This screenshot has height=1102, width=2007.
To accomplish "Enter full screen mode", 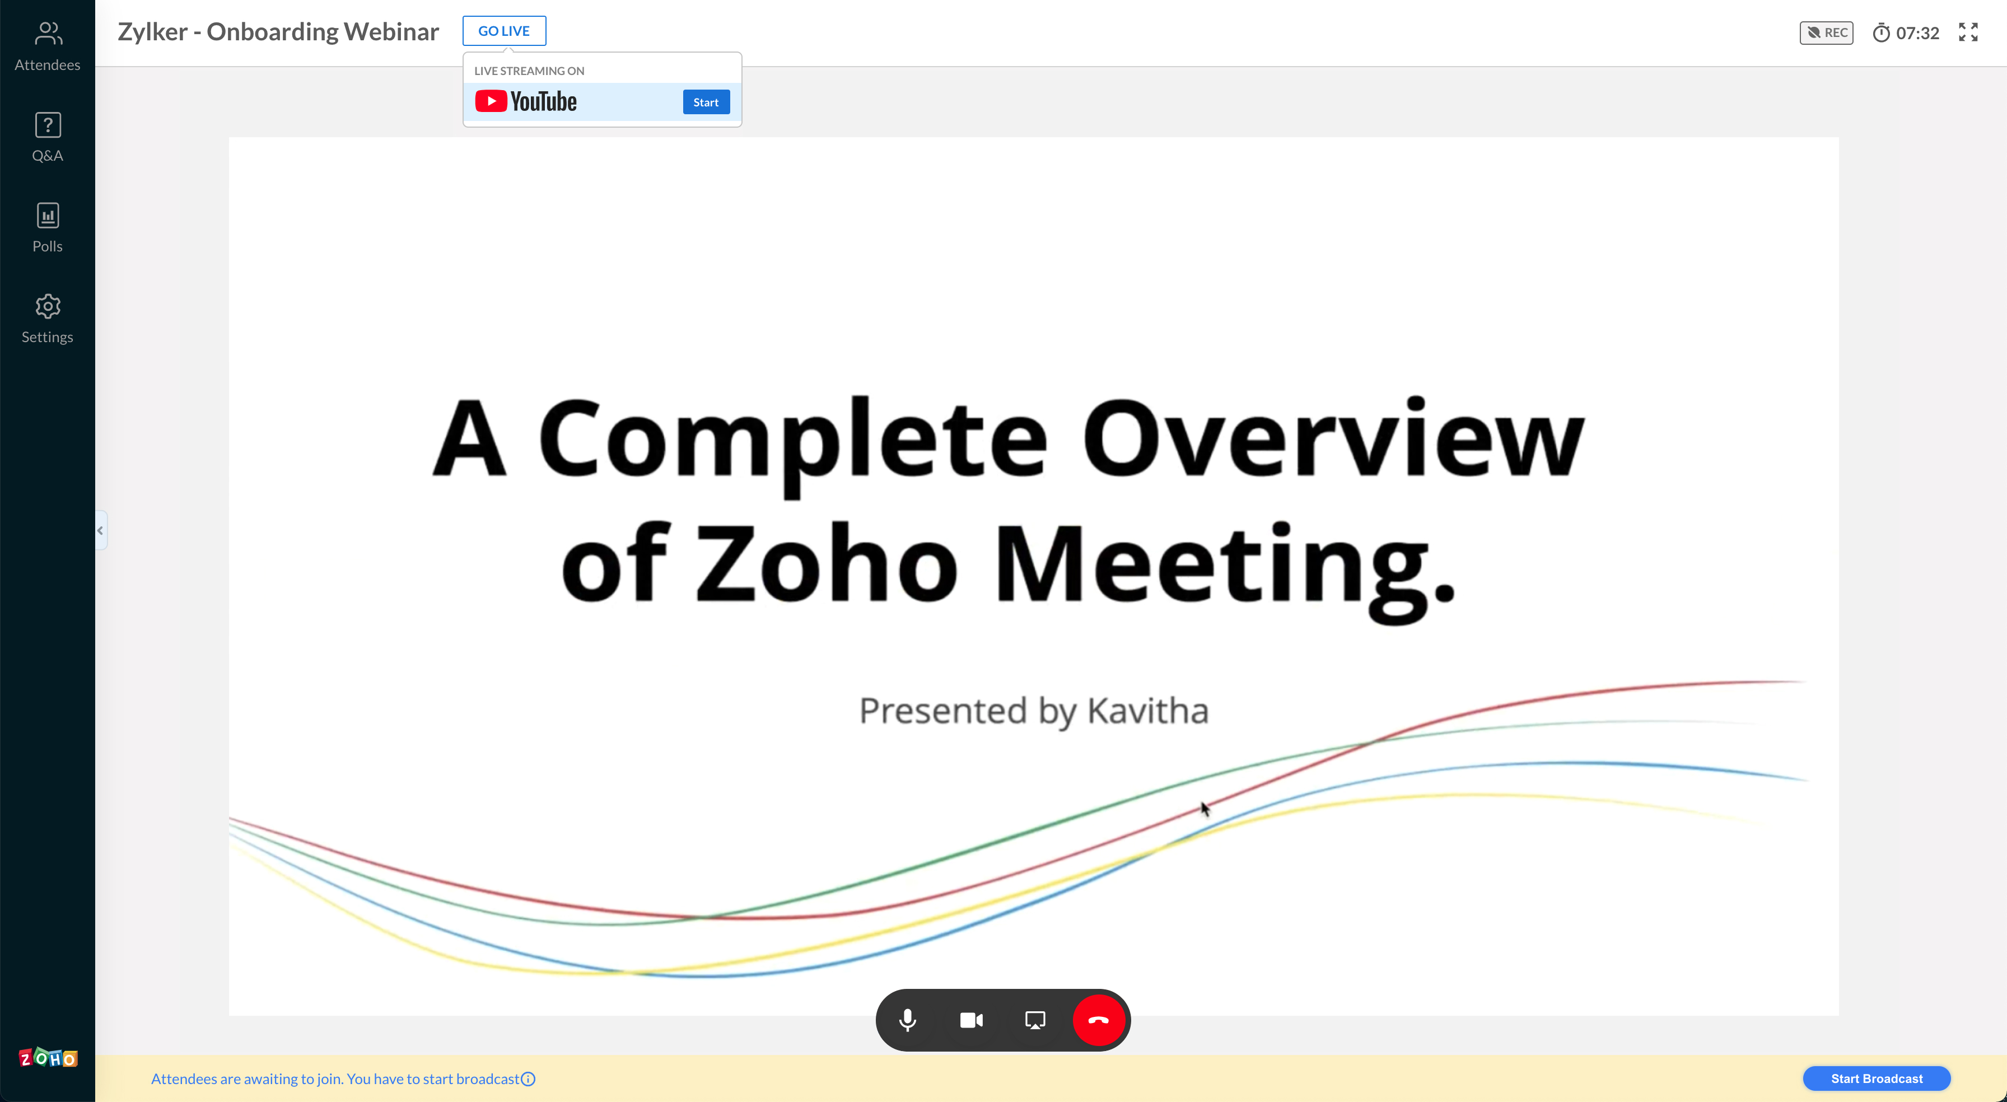I will pos(1968,32).
